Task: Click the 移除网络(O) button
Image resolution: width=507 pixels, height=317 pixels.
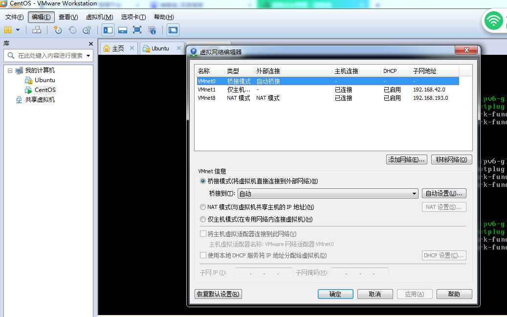Action: (451, 159)
